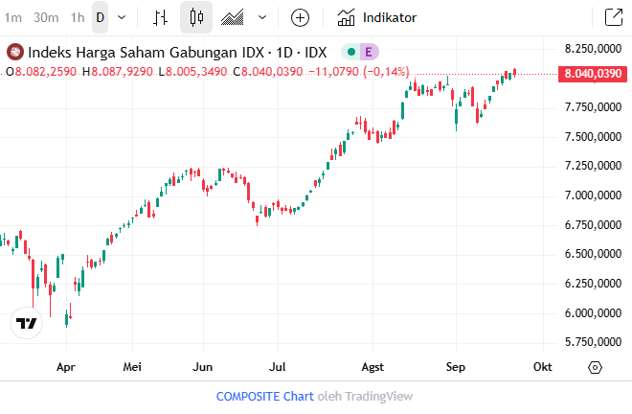
Task: Switch to the 30m interval
Action: click(x=45, y=17)
